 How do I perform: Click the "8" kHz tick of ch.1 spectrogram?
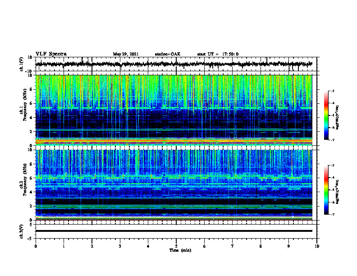[x=31, y=89]
